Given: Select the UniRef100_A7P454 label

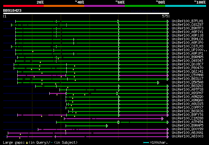Looking at the screenshot, I should click(x=187, y=122).
